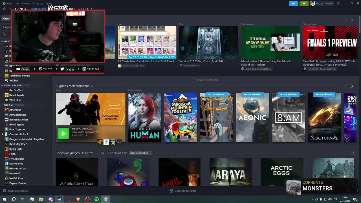Expand the Jugados recientemente shelf dropdown
The width and height of the screenshot is (361, 203).
91,86
